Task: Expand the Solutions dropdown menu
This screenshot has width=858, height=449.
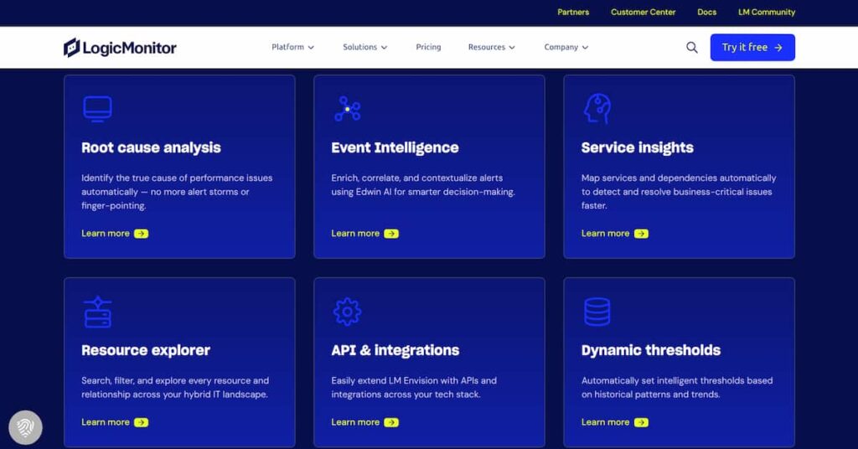Action: point(365,47)
